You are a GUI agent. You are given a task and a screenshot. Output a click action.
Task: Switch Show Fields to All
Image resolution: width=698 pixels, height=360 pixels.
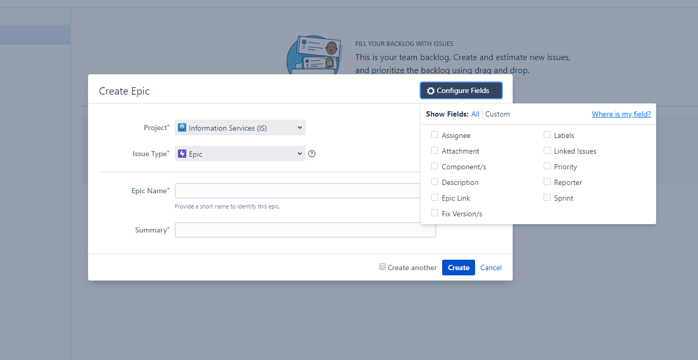475,114
